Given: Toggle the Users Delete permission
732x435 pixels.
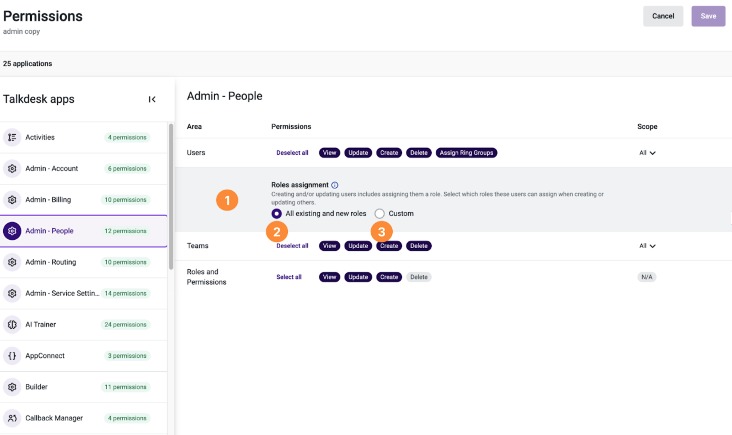Looking at the screenshot, I should pyautogui.click(x=419, y=153).
